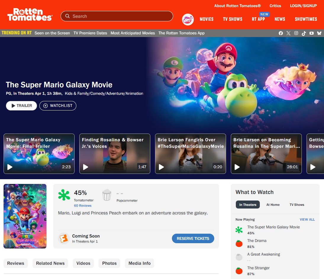324x279 pixels.
Task: Open the X social icon
Action: [x=288, y=33]
